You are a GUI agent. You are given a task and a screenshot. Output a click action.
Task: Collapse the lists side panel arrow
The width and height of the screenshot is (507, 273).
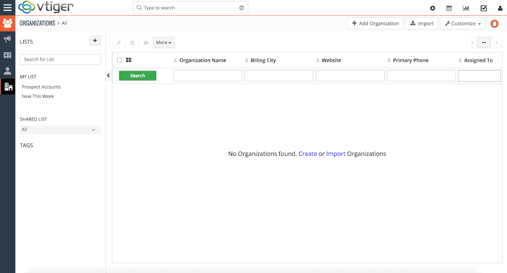pyautogui.click(x=108, y=76)
